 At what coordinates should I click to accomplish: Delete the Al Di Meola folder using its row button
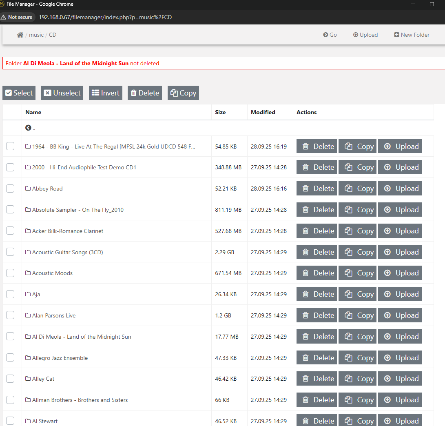pos(317,337)
